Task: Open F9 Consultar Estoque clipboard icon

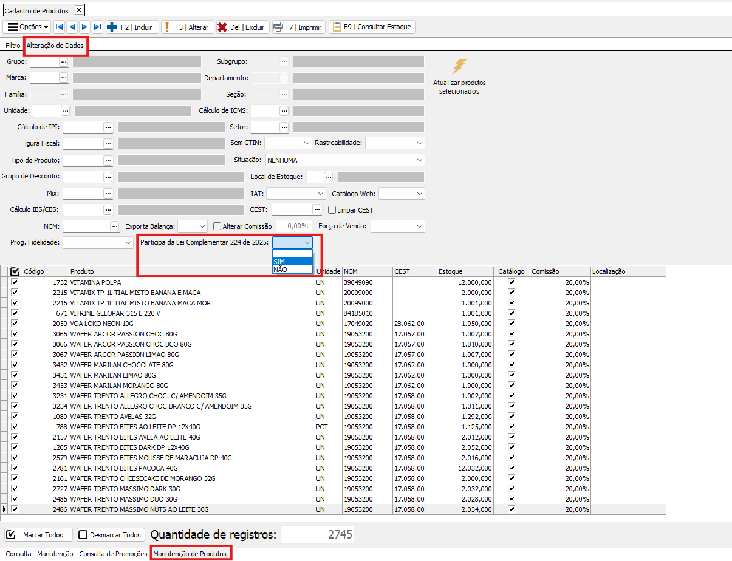Action: pos(336,27)
